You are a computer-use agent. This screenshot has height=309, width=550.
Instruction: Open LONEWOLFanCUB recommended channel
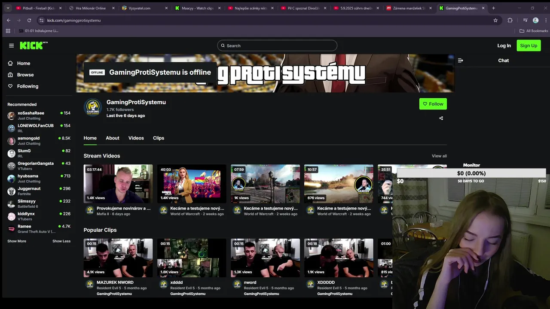tap(39, 128)
